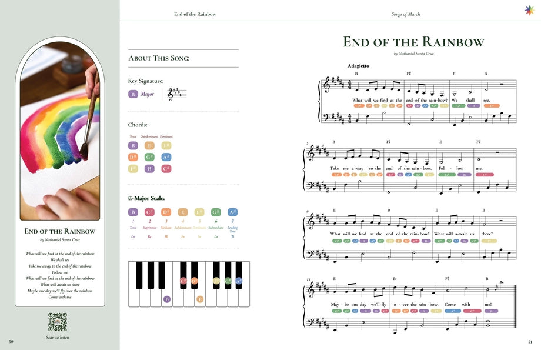Click the treble clef key signature graphic

click(x=176, y=94)
